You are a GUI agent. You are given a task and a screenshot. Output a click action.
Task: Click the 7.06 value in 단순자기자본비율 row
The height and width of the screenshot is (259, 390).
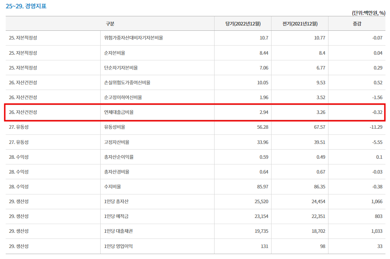coord(264,68)
